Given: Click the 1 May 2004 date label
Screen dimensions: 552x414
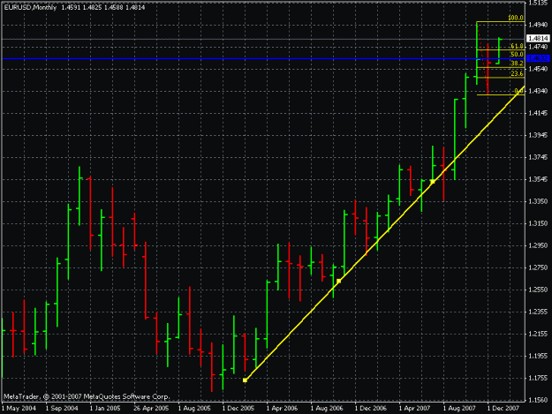Looking at the screenshot, I should pos(19,409).
